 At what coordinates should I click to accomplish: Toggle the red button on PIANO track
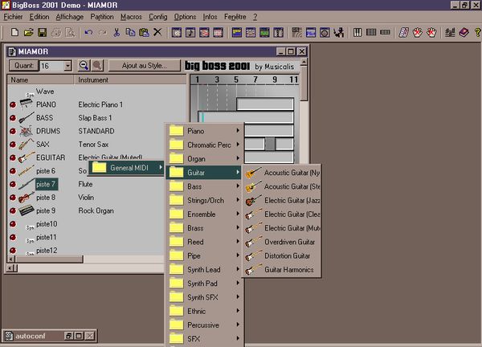pyautogui.click(x=13, y=104)
